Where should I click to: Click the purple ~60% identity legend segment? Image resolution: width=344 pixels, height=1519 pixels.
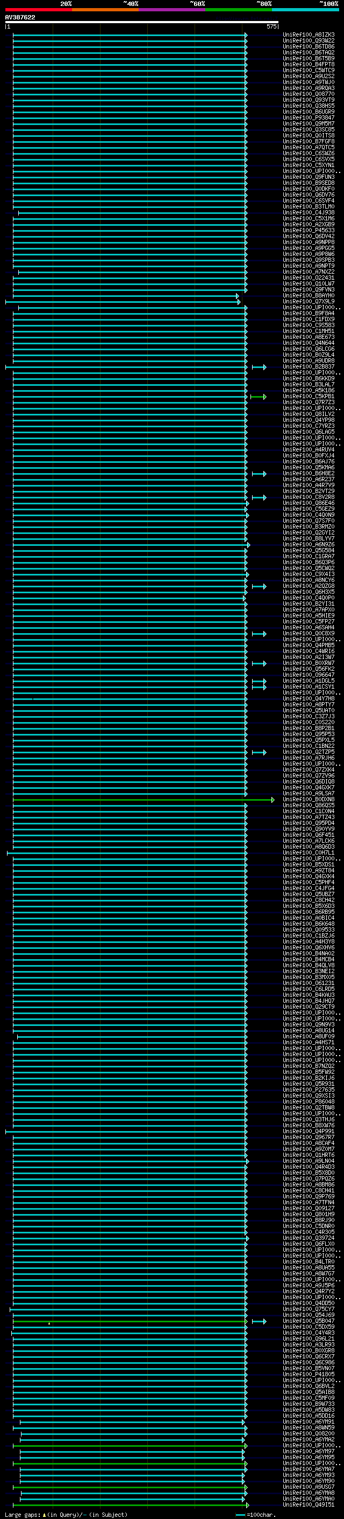tap(171, 10)
